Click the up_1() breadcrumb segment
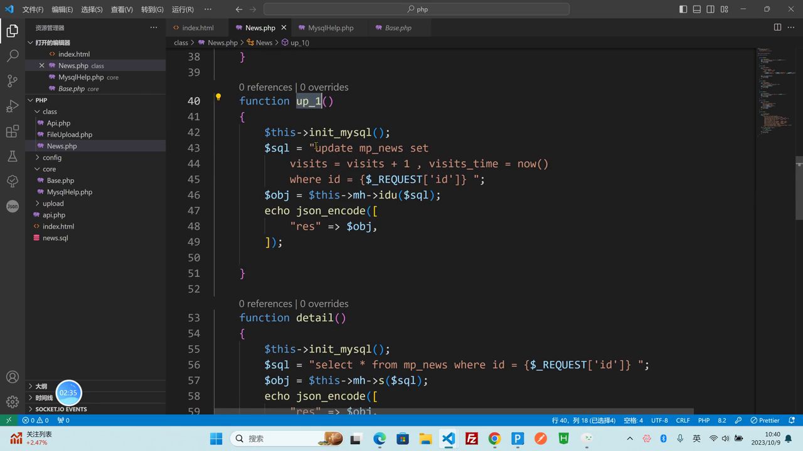 pos(295,43)
